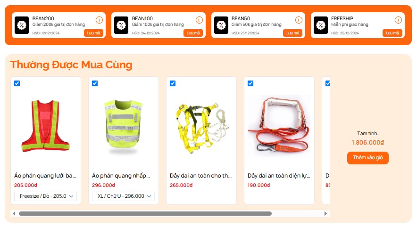Click Lưu mã on the FREESHIP coupon
Screen dimensions: 417x227
tap(392, 33)
